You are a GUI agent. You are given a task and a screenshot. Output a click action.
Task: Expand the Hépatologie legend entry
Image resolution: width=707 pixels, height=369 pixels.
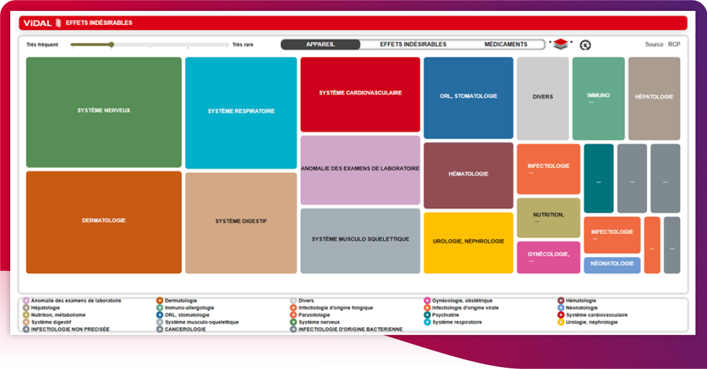pyautogui.click(x=26, y=308)
